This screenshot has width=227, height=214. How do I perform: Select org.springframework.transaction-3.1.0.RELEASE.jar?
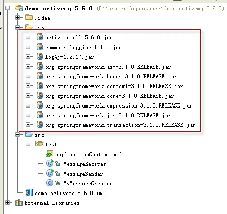pos(120,125)
